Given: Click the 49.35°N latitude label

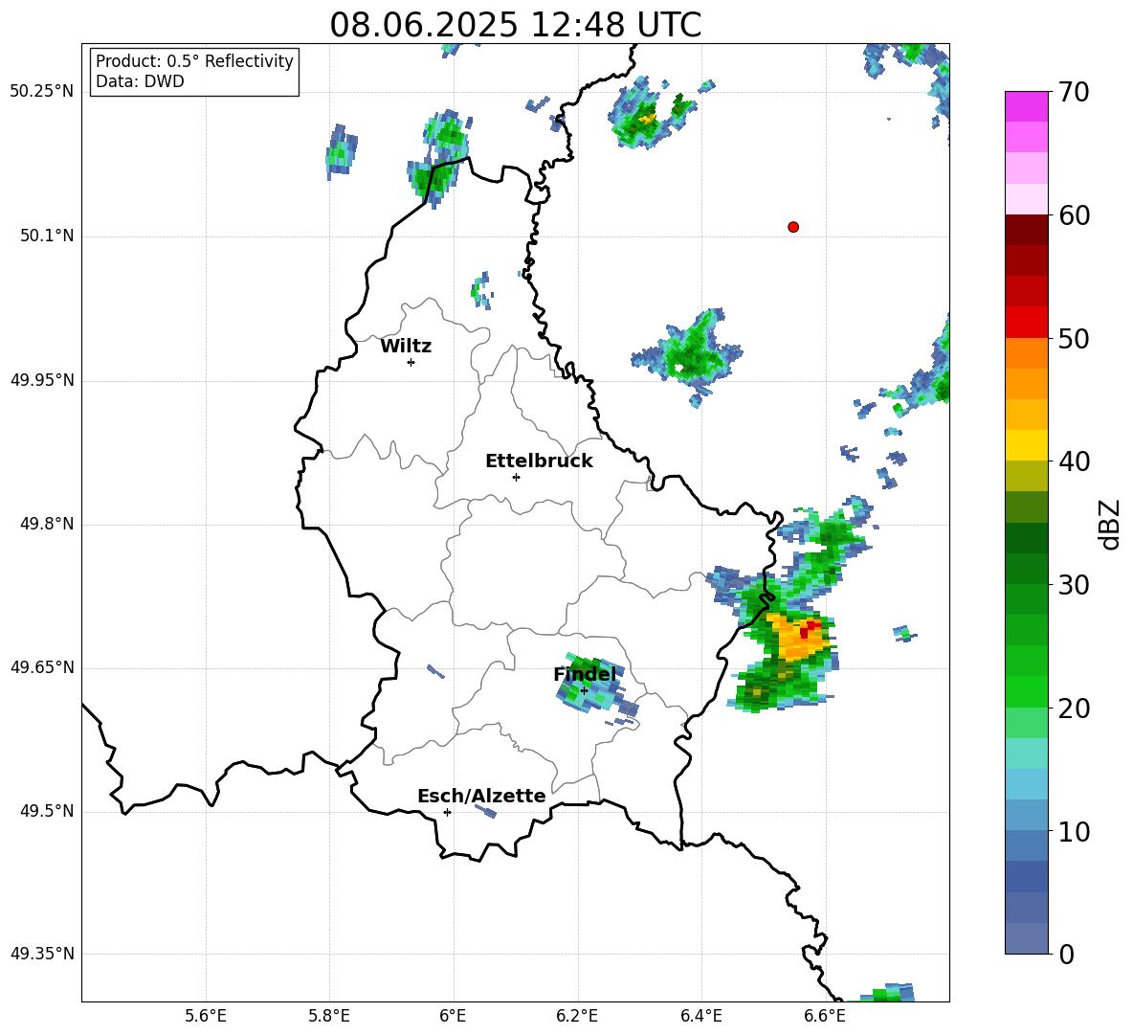Looking at the screenshot, I should (x=42, y=954).
